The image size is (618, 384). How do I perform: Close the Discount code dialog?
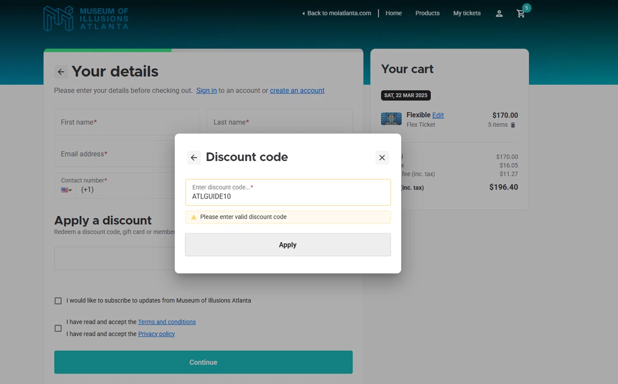click(382, 157)
